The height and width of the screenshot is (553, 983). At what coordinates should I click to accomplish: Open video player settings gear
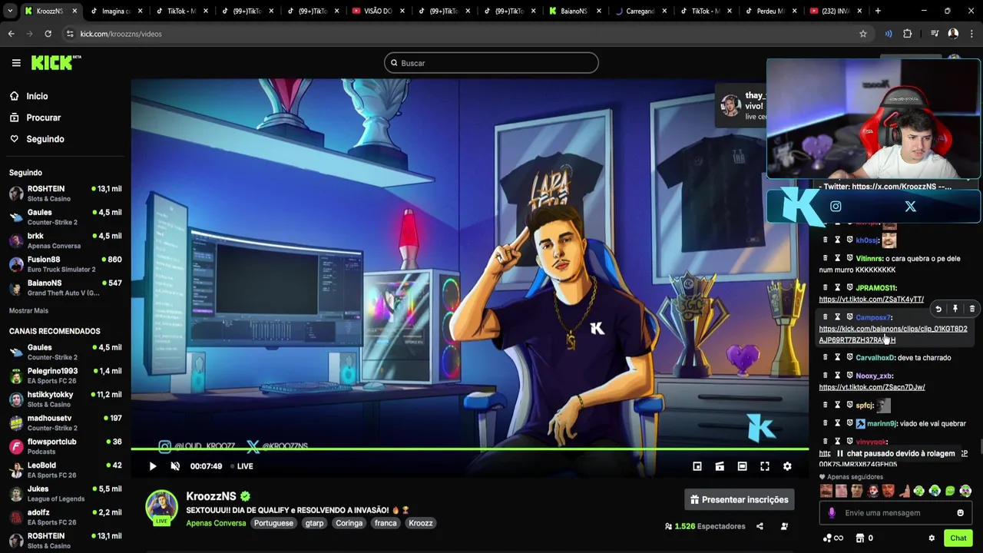pos(787,466)
